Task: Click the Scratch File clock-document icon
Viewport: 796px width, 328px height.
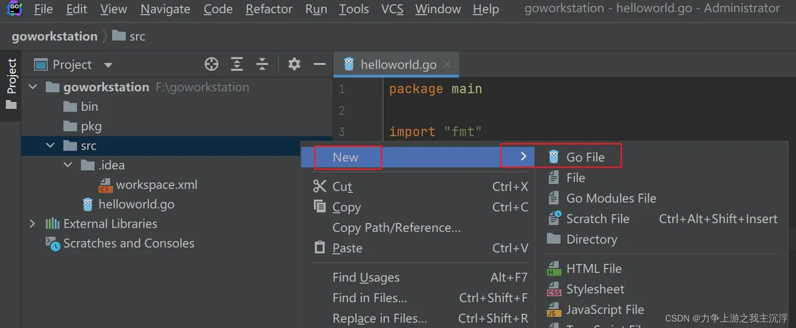Action: pyautogui.click(x=554, y=219)
